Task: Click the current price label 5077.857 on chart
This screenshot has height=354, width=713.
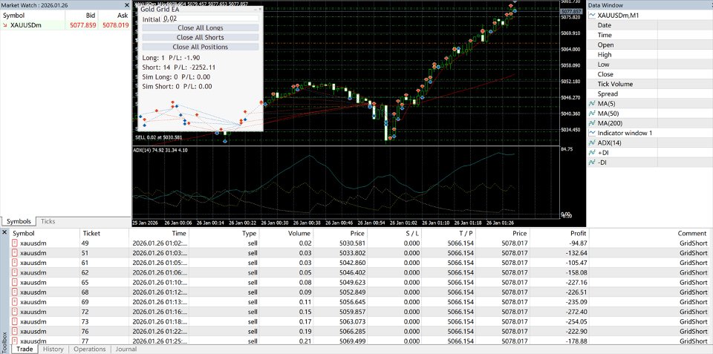Action: coord(572,12)
